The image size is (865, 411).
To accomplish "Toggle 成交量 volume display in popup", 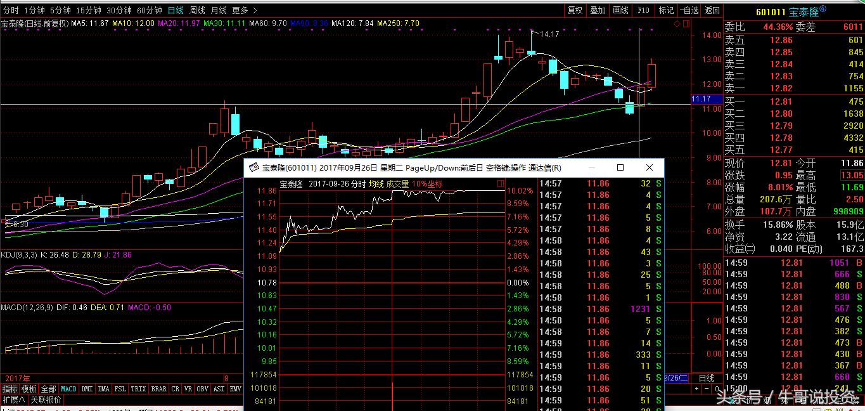I will (397, 184).
